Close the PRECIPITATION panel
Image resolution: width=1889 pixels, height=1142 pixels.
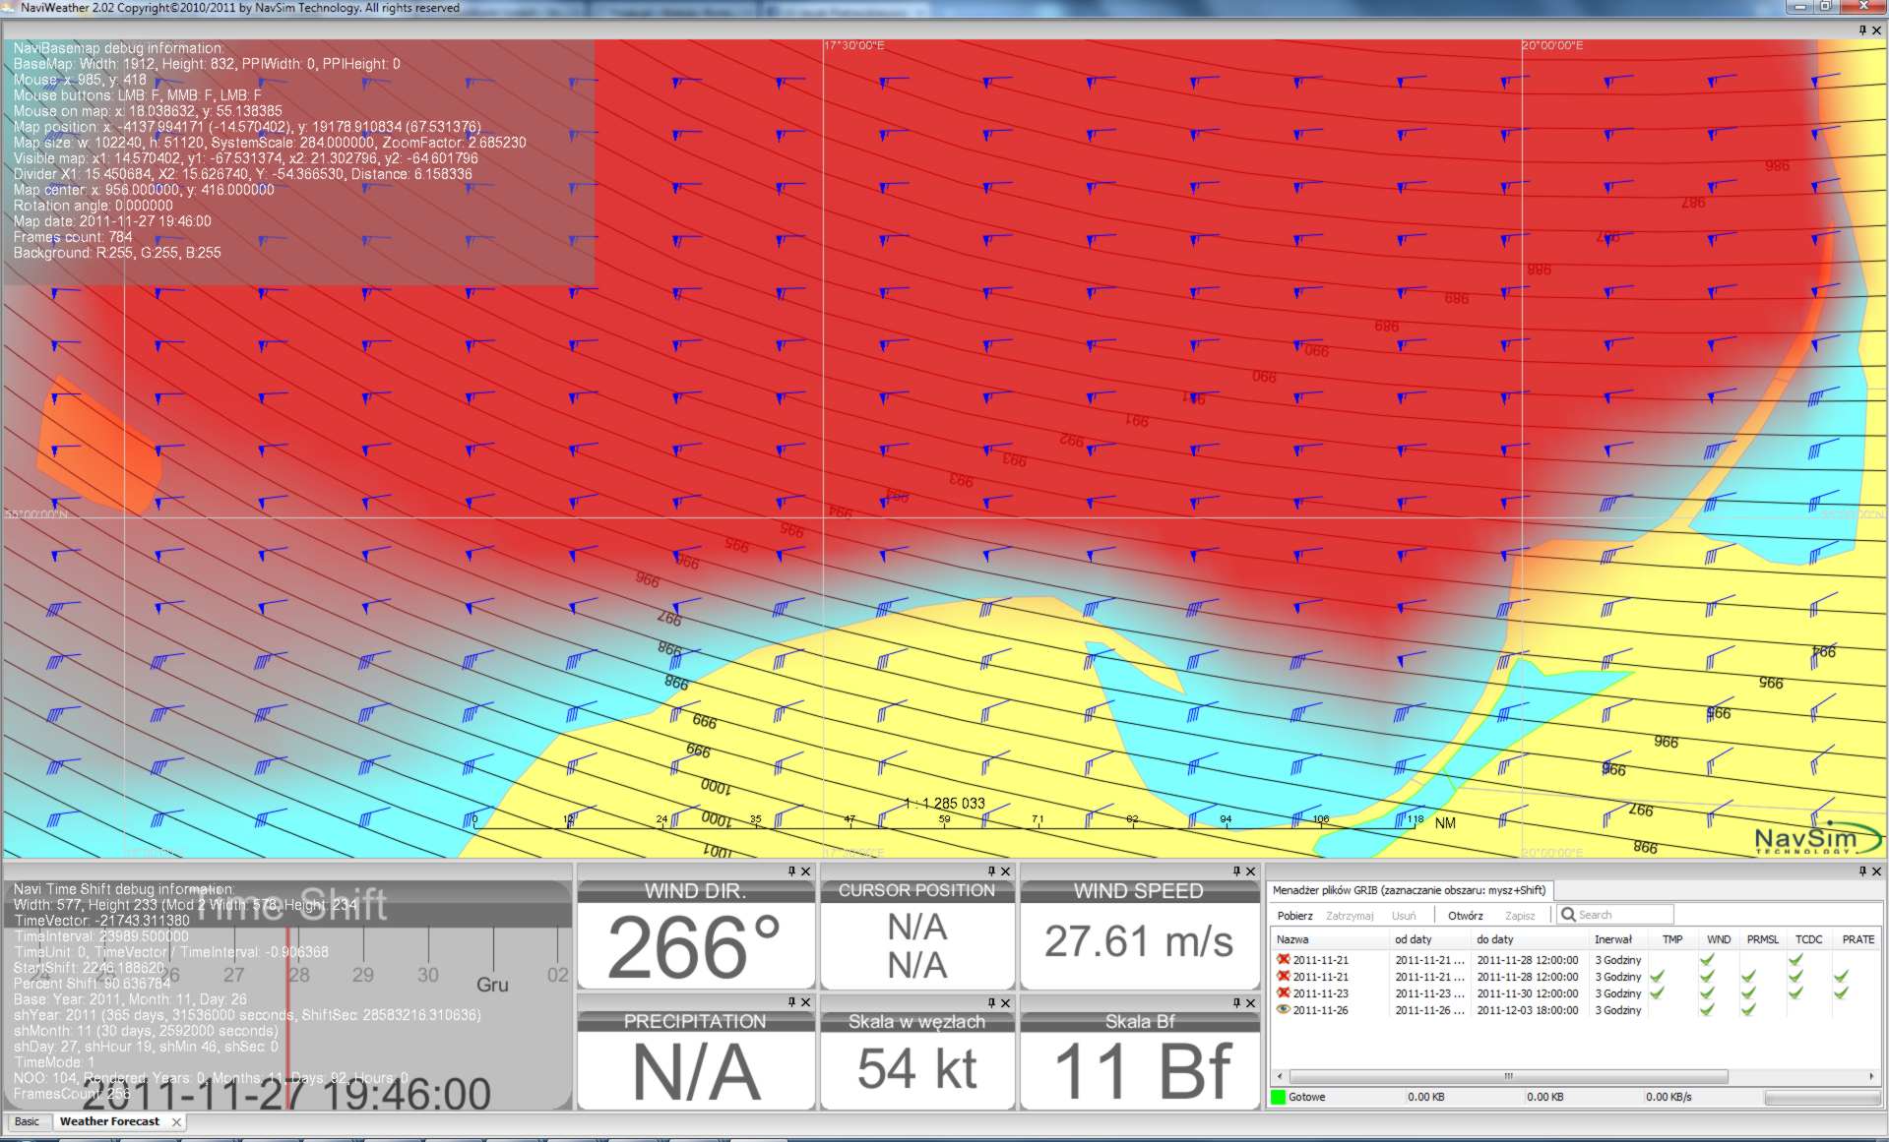[805, 1002]
